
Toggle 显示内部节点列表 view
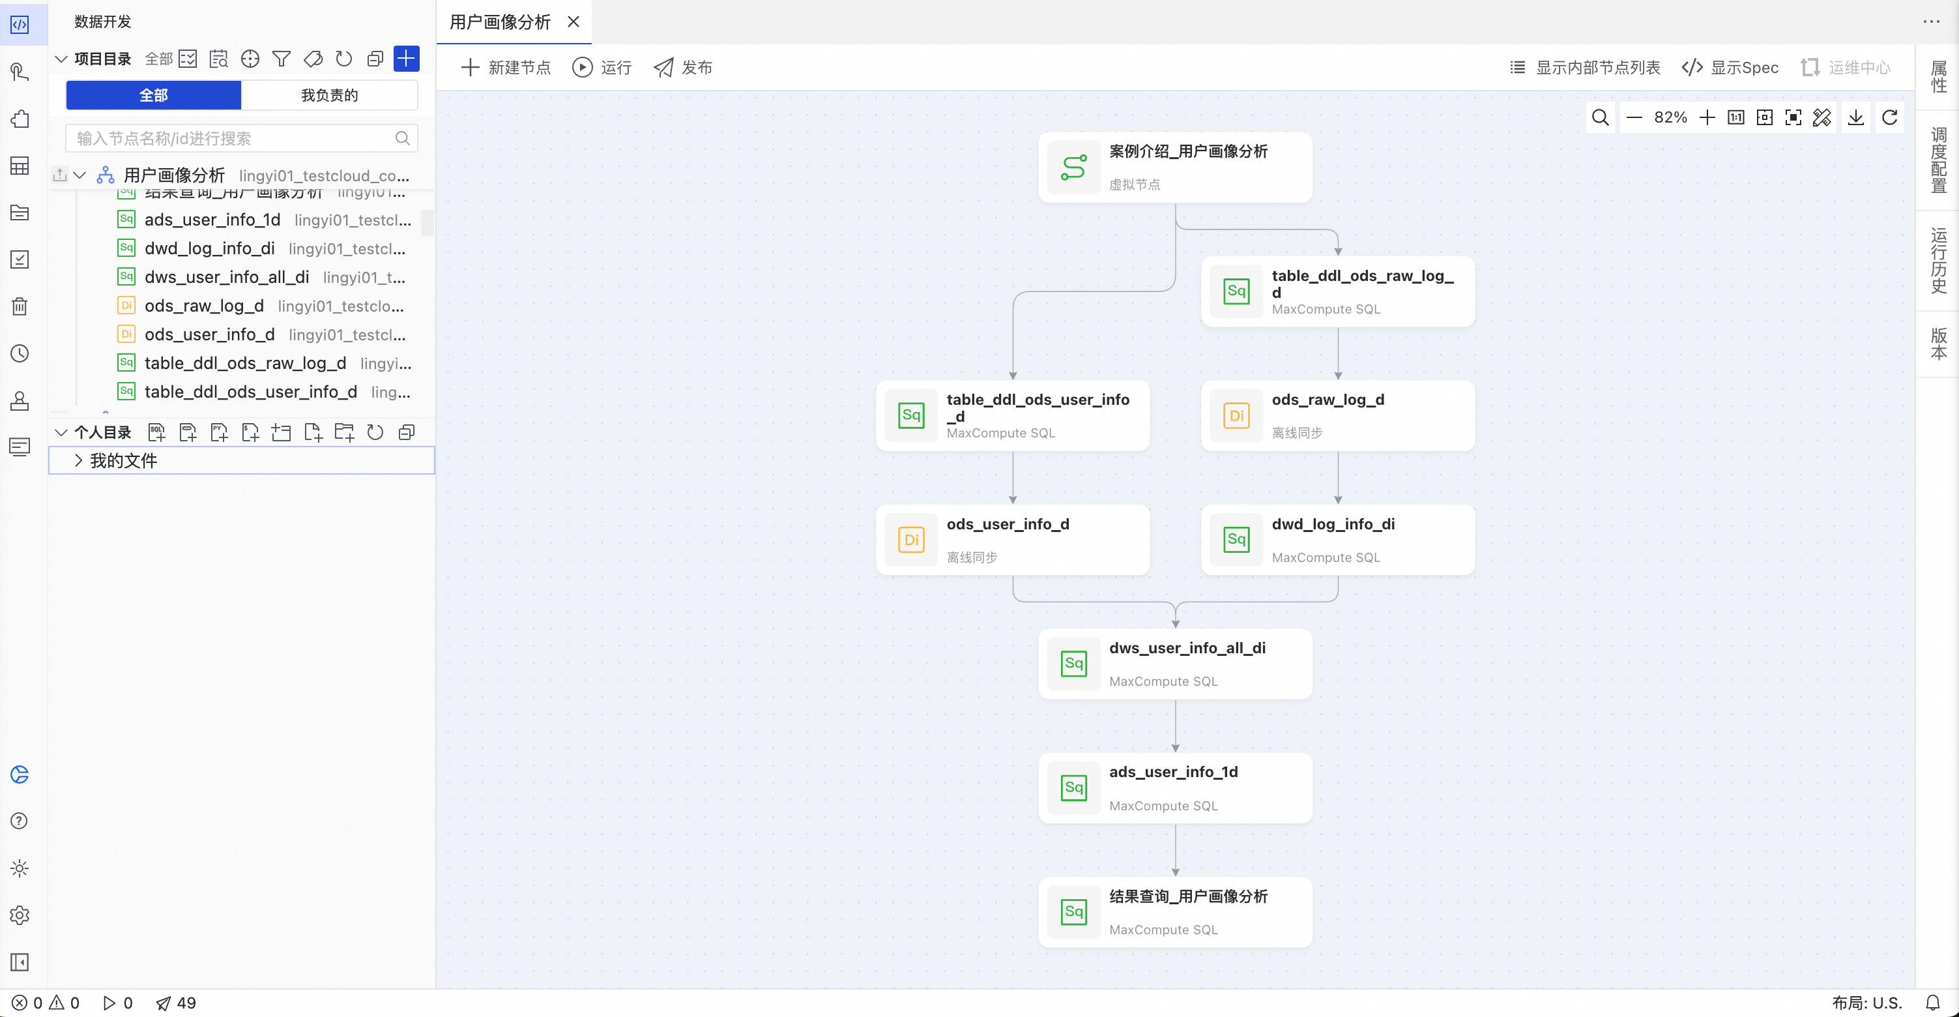(1586, 68)
